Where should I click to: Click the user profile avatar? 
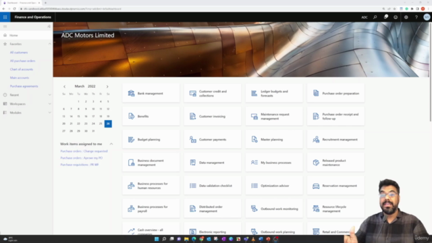pos(427,17)
